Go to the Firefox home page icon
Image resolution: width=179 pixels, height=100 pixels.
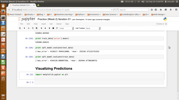161,10
